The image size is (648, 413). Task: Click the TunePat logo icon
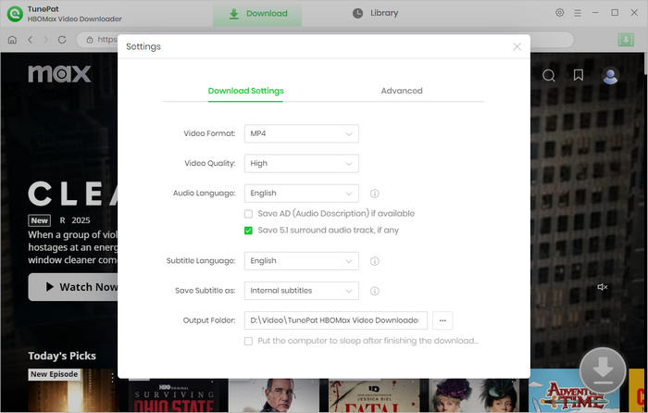15,14
